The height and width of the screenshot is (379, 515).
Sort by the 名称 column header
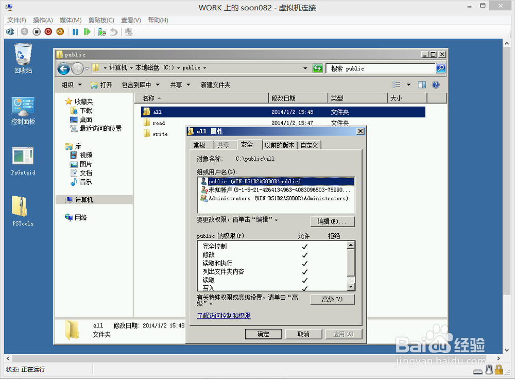click(x=202, y=98)
